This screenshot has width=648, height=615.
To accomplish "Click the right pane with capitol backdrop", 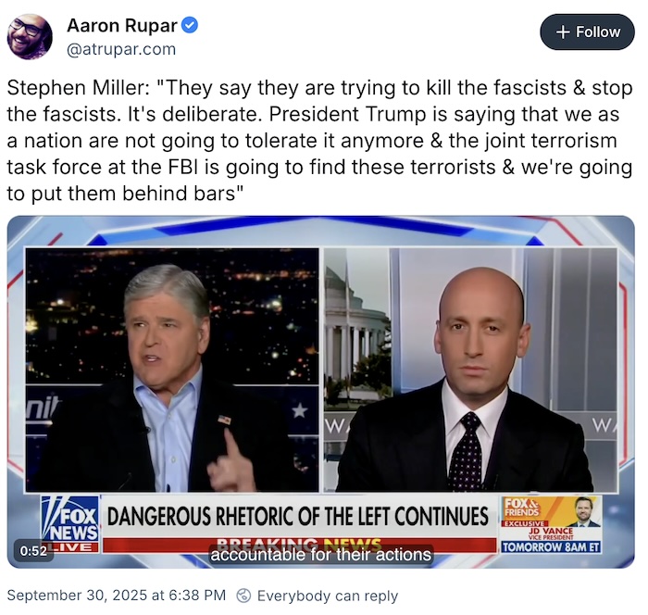I will pos(470,370).
